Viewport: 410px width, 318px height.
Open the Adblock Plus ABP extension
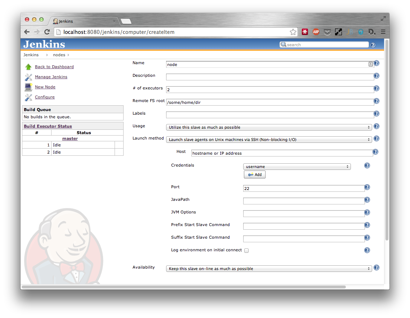[x=316, y=32]
